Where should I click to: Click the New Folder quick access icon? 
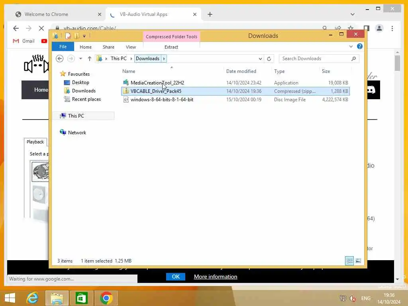tap(76, 36)
